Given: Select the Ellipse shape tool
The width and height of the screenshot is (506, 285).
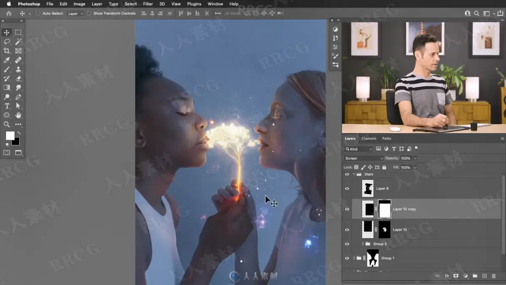Looking at the screenshot, I should pos(7,115).
